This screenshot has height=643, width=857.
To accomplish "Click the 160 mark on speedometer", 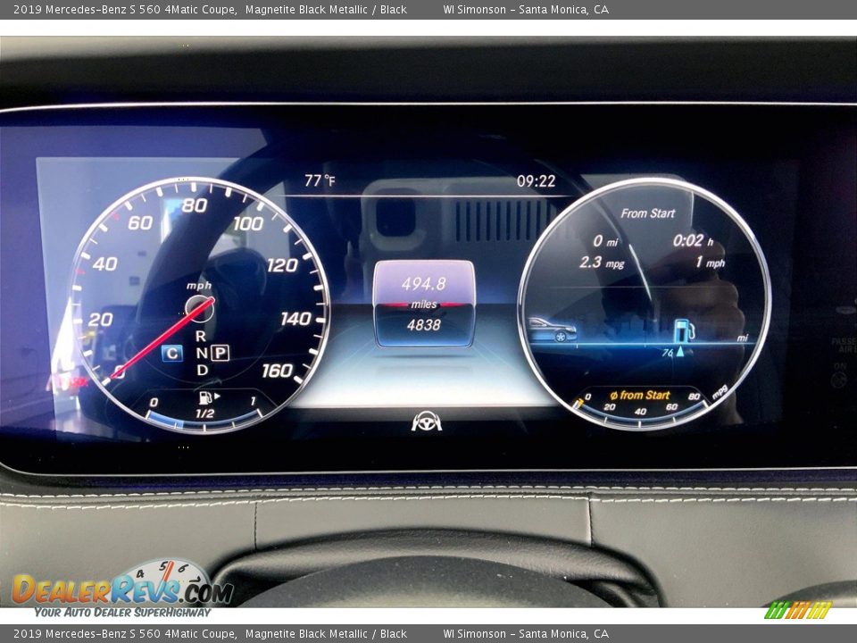I will [277, 371].
